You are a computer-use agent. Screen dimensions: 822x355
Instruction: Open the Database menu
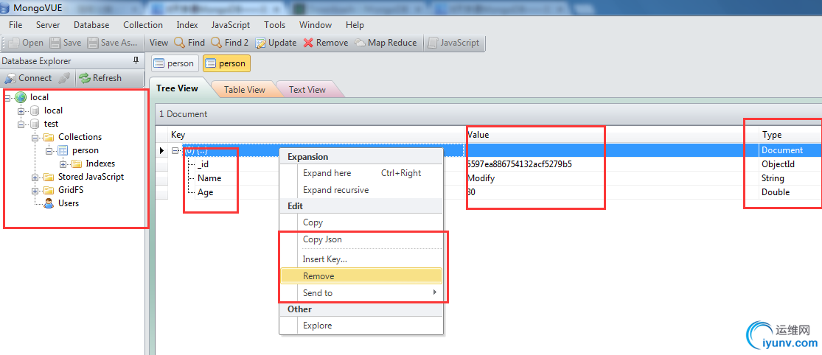[x=91, y=24]
